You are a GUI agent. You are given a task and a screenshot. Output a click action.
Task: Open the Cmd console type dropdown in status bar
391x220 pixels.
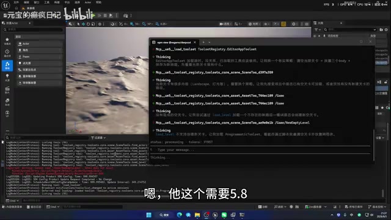tap(53, 207)
